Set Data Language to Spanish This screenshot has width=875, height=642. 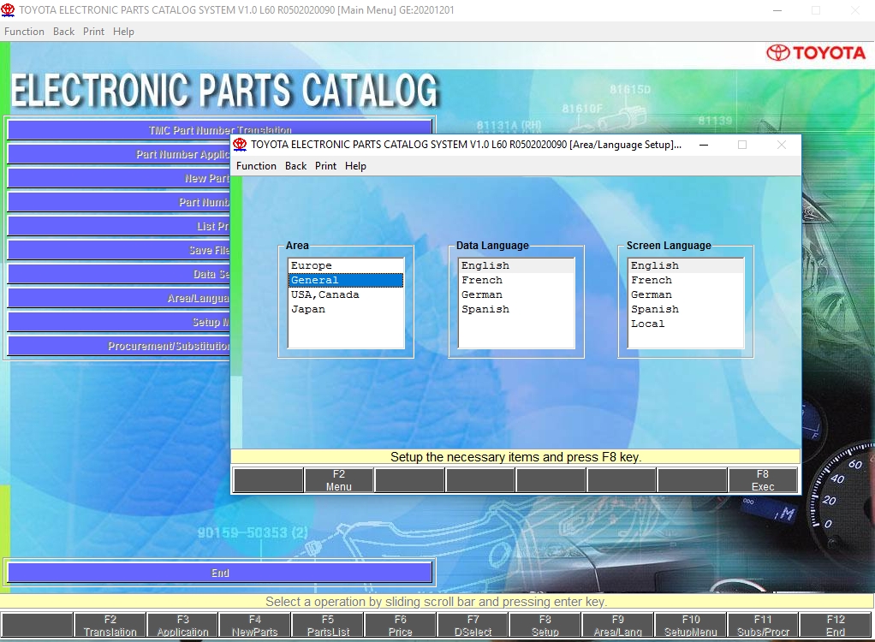click(485, 310)
